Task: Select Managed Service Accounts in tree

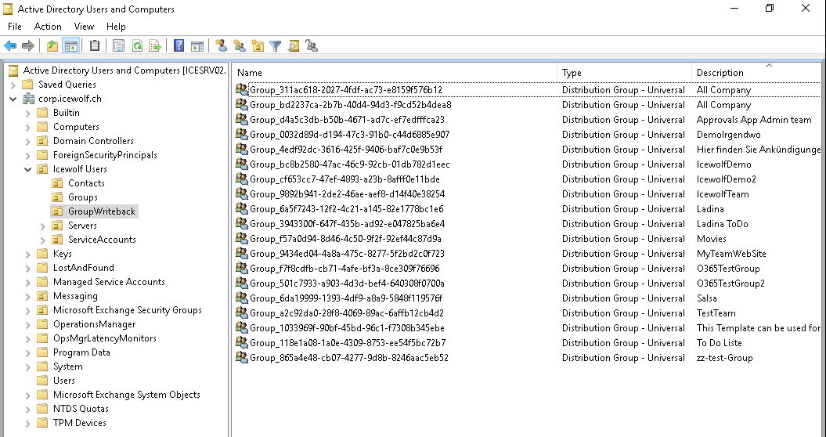Action: point(109,282)
